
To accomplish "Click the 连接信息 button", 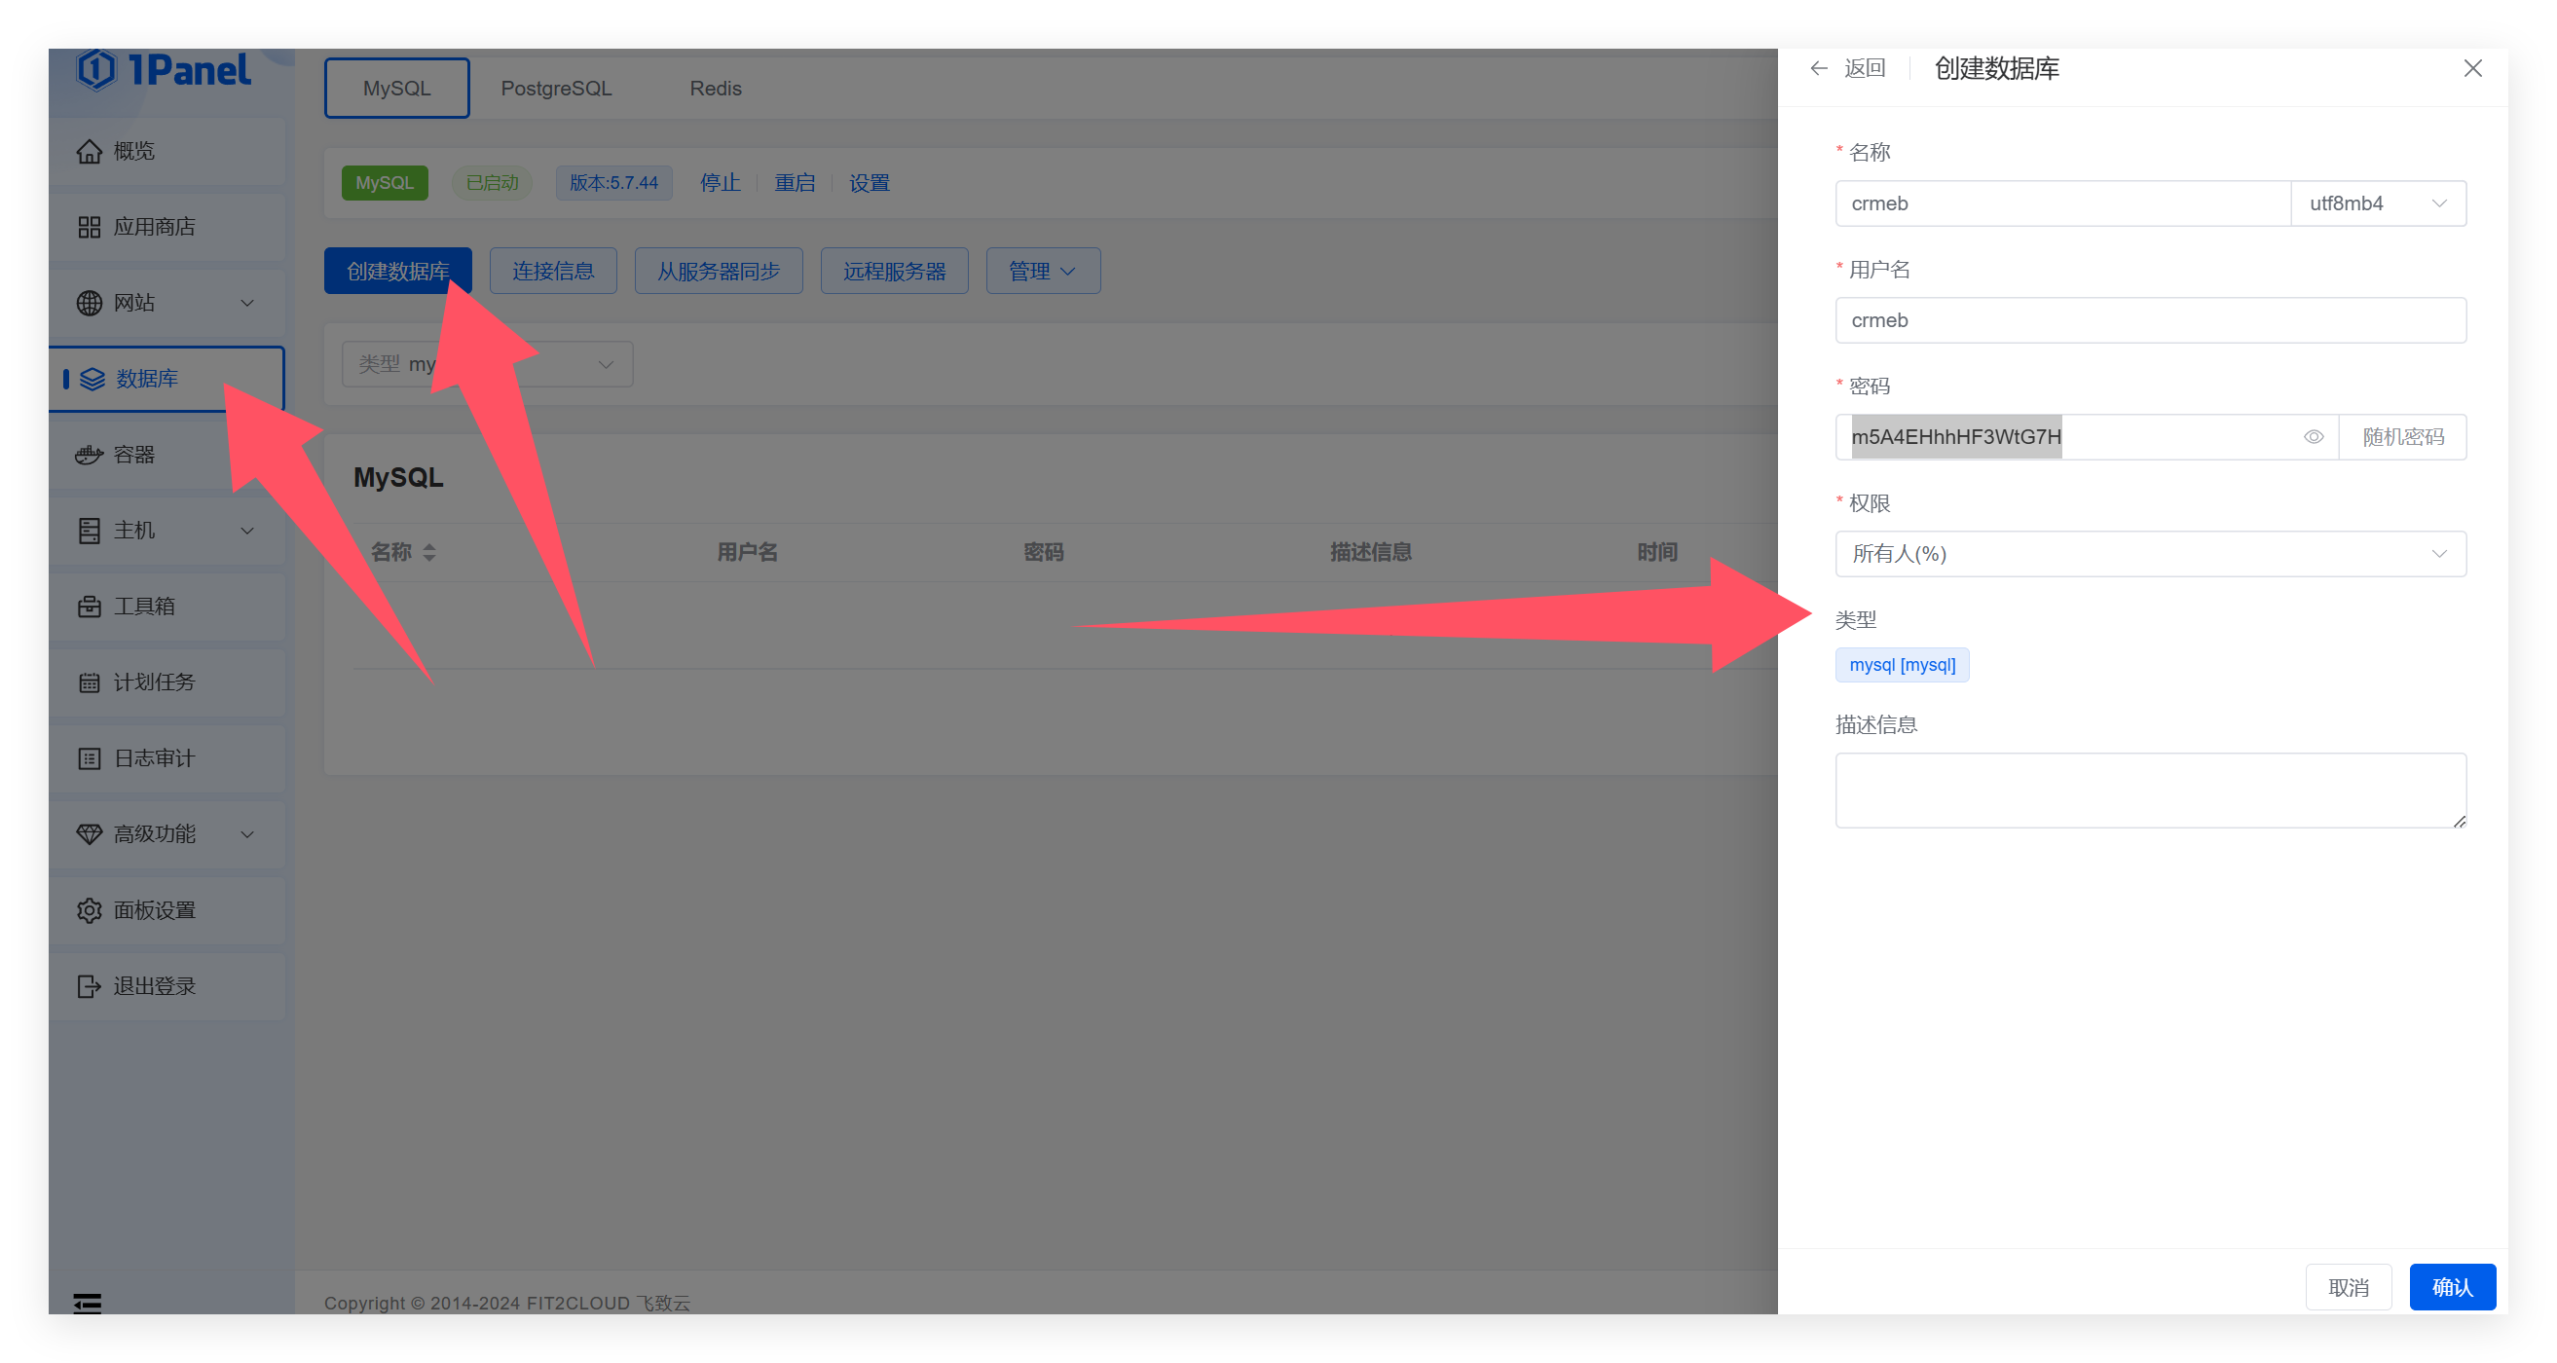I will click(x=553, y=271).
